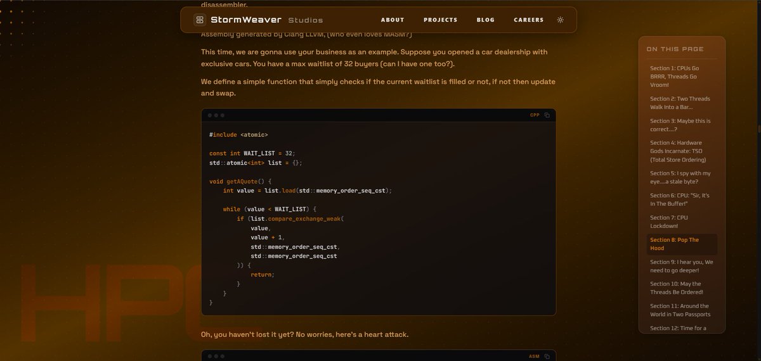761x361 pixels.
Task: Click the 'return;' statement in the code
Action: (x=262, y=275)
